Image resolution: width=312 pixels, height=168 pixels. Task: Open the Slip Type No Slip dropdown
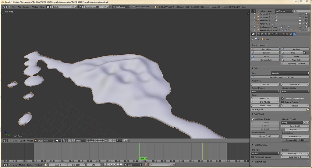265,153
